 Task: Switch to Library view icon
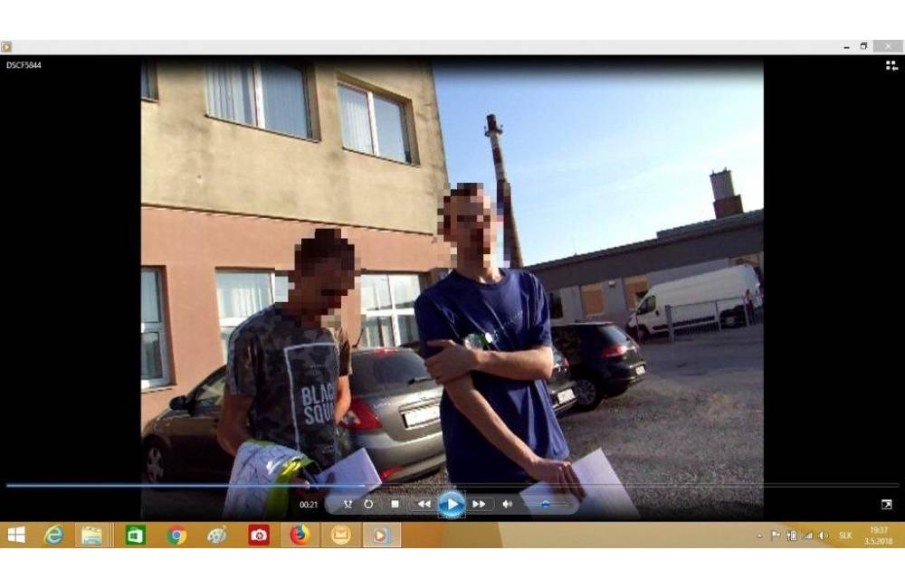891,65
